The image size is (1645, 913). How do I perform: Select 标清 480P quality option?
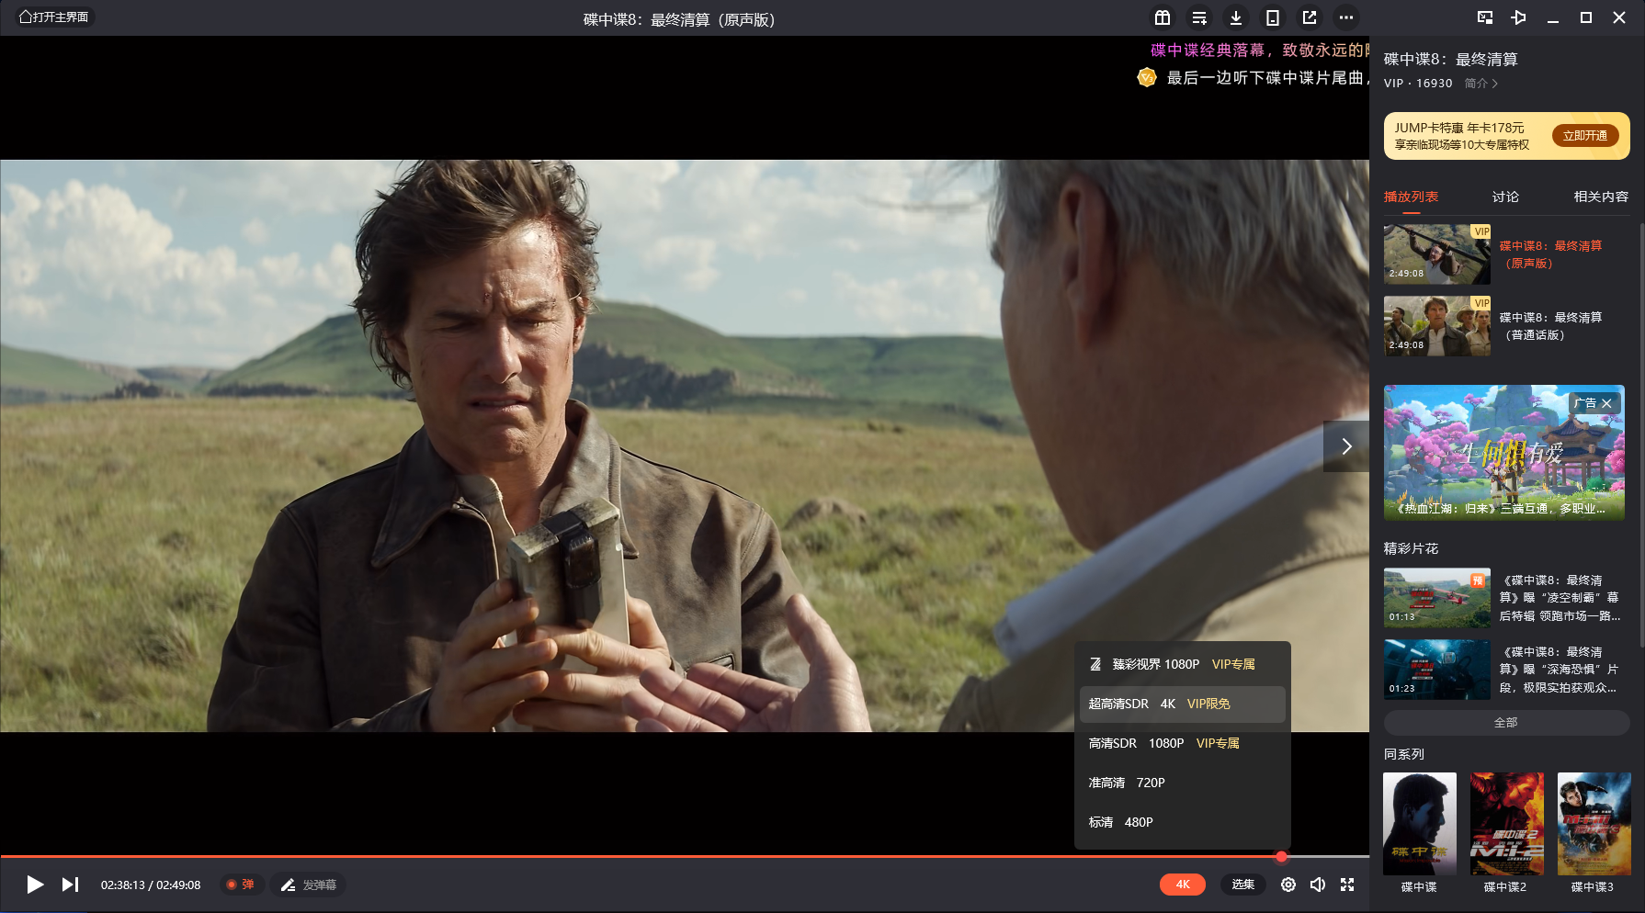(x=1183, y=822)
